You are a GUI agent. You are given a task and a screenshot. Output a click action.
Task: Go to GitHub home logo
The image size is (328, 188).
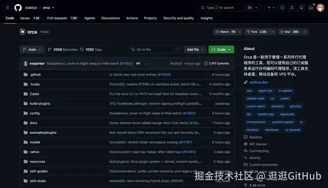pyautogui.click(x=18, y=8)
